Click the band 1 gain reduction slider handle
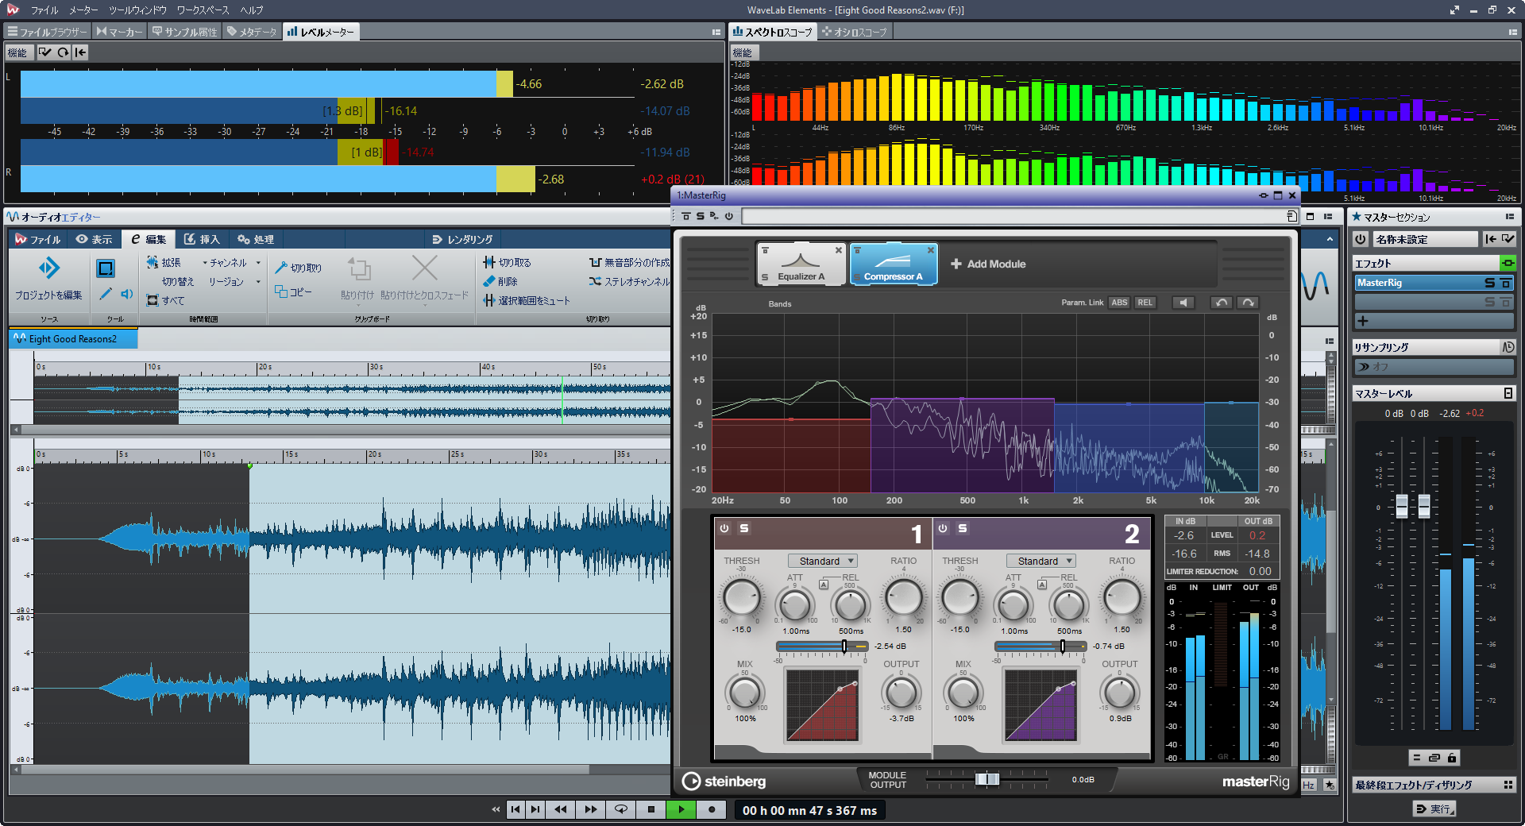This screenshot has height=826, width=1525. tap(844, 647)
